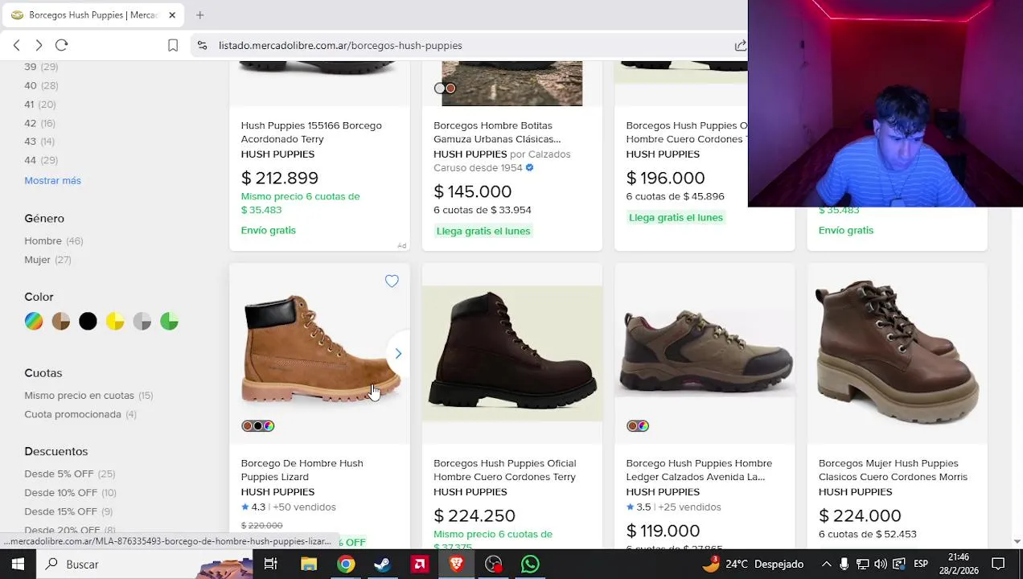Open File Explorer from the taskbar
The height and width of the screenshot is (579, 1023).
point(309,565)
